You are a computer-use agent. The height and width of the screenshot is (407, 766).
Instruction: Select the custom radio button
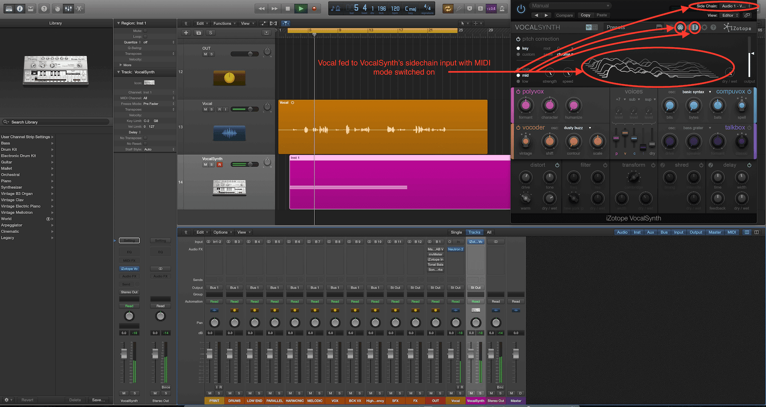[x=518, y=54]
